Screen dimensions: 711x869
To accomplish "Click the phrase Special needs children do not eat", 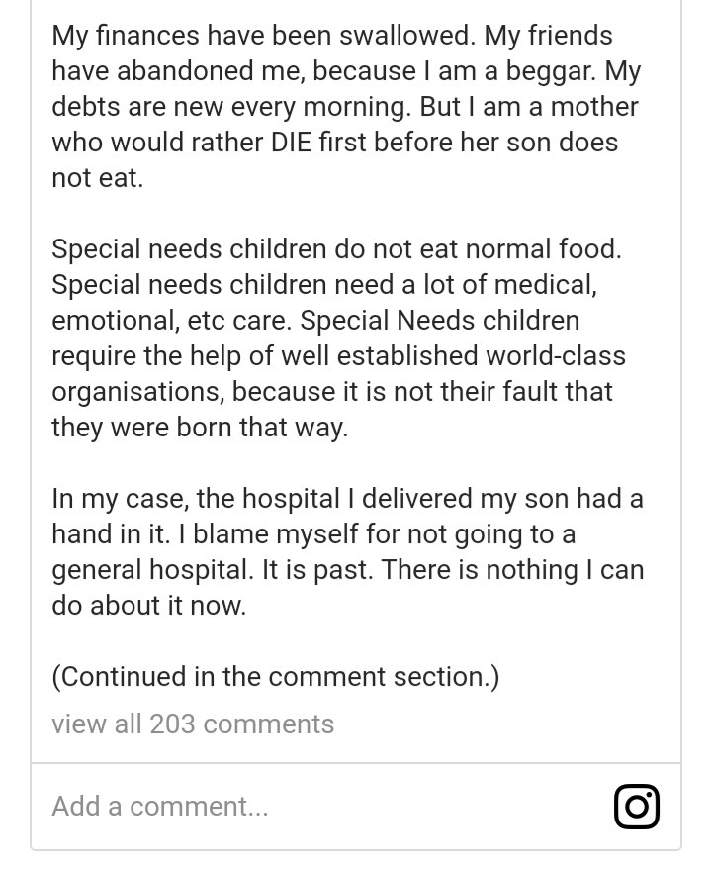I will pyautogui.click(x=257, y=248).
